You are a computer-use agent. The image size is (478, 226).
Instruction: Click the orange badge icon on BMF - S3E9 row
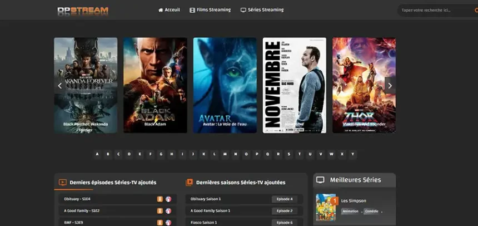point(160,223)
